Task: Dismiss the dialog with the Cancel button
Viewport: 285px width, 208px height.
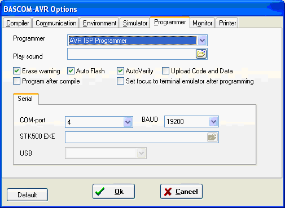Action: coord(181,192)
